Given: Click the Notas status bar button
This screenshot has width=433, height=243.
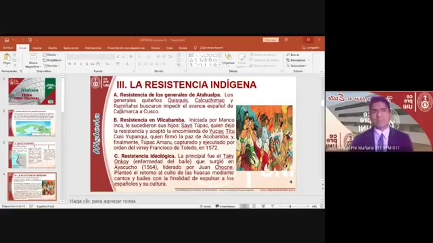Looking at the screenshot, I should tap(205, 206).
